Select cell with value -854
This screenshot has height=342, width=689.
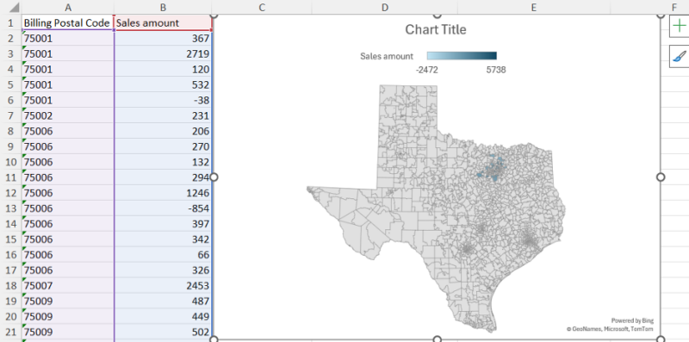163,208
